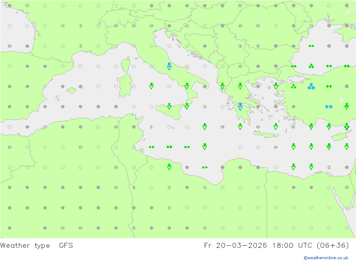This screenshot has height=261, width=356.
Task: Select the 'Fr 20-03-2026 18:00 UTC (06+36)' timestamp
Action: (x=276, y=246)
